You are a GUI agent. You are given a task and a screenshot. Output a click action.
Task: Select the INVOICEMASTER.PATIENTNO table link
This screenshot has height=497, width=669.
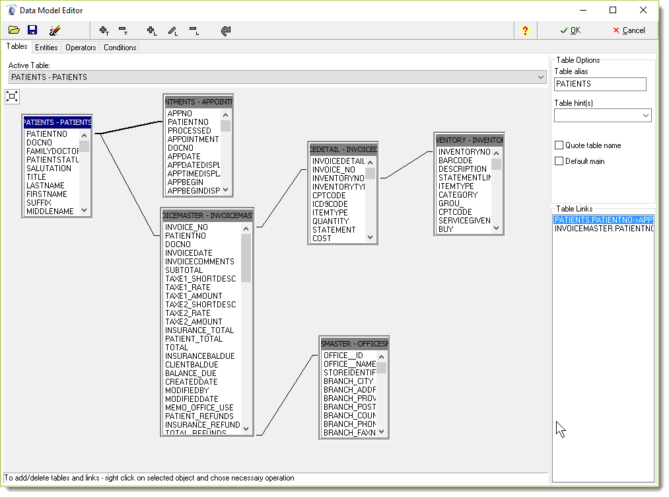coord(603,229)
